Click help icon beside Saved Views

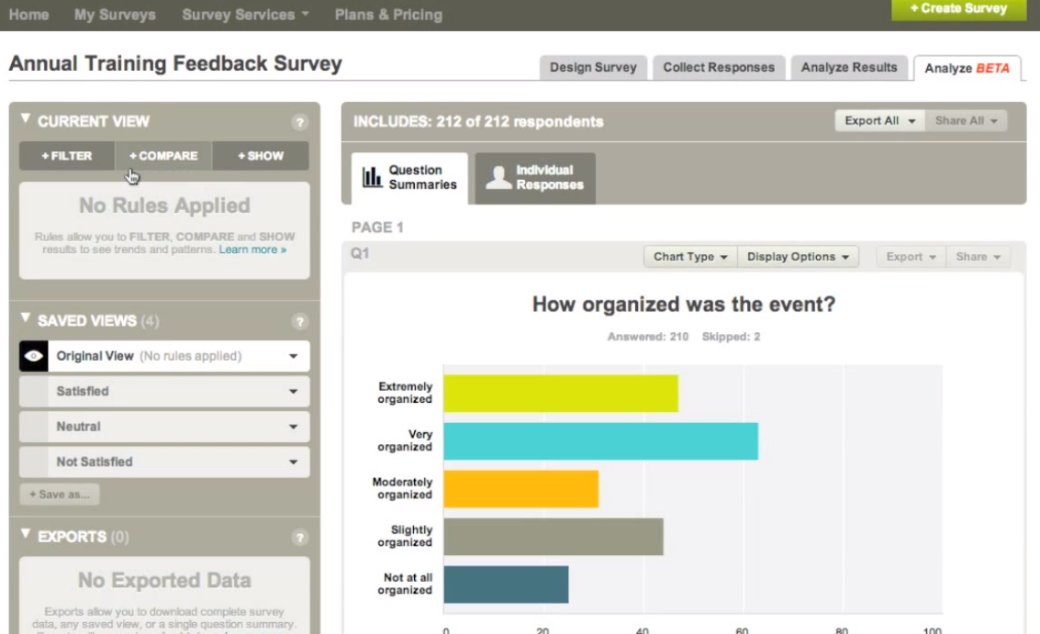tap(299, 322)
